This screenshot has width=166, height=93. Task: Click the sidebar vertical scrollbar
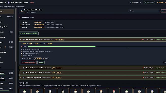pyautogui.click(x=16, y=35)
